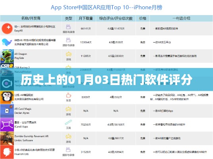Click gamepad icon in AR Dragon row
Image resolution: width=213 pixels, height=159 pixels.
point(69,54)
